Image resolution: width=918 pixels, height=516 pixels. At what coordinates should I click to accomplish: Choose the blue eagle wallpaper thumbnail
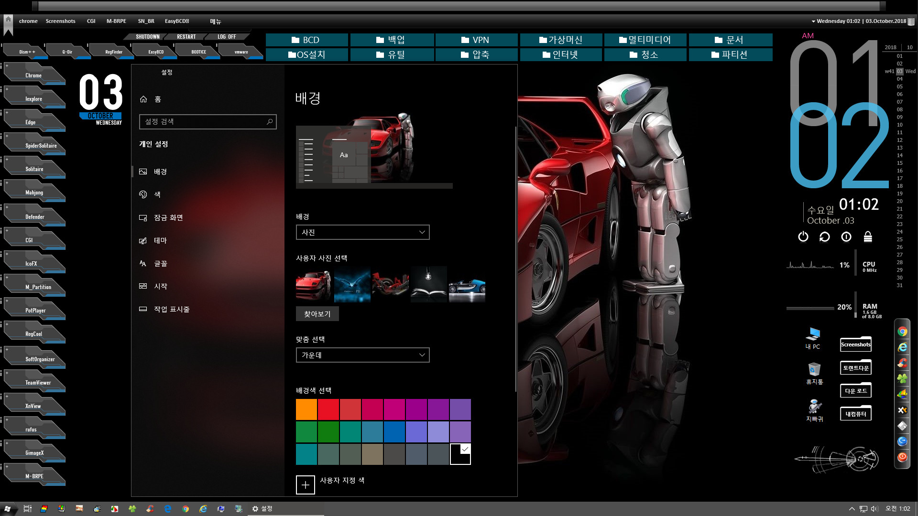pyautogui.click(x=352, y=285)
